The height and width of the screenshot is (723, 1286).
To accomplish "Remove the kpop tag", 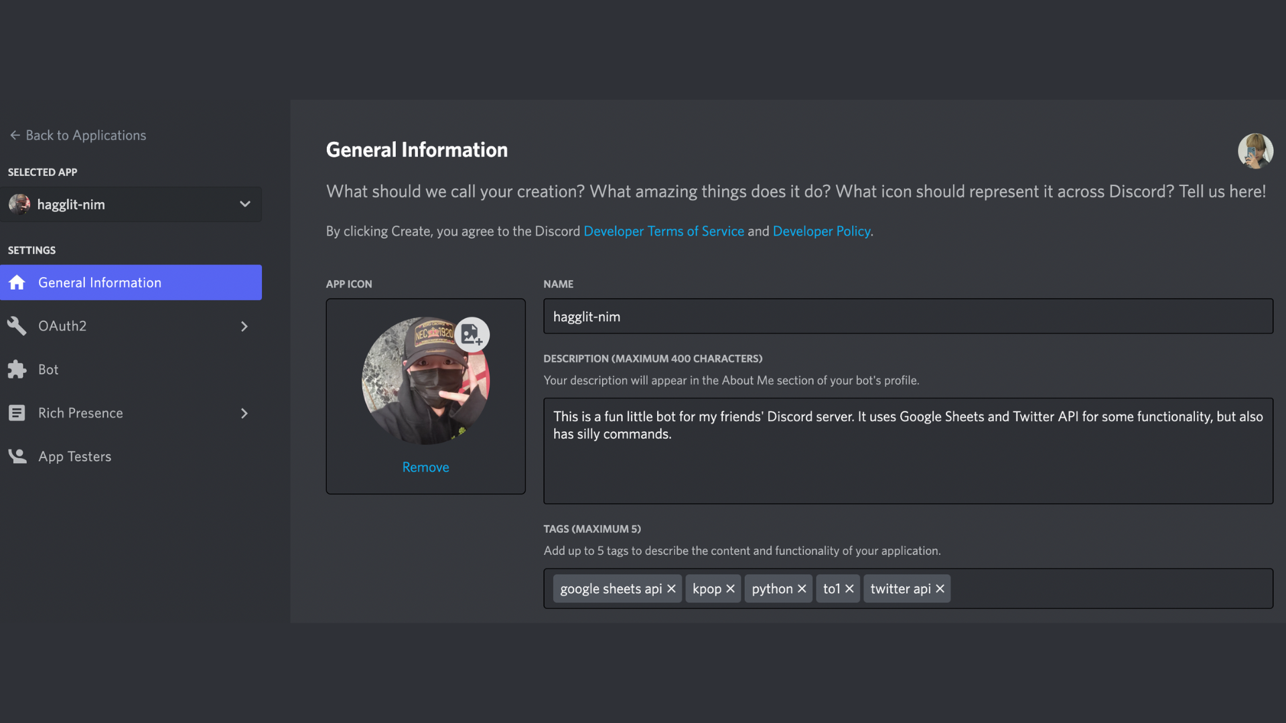I will [x=730, y=589].
